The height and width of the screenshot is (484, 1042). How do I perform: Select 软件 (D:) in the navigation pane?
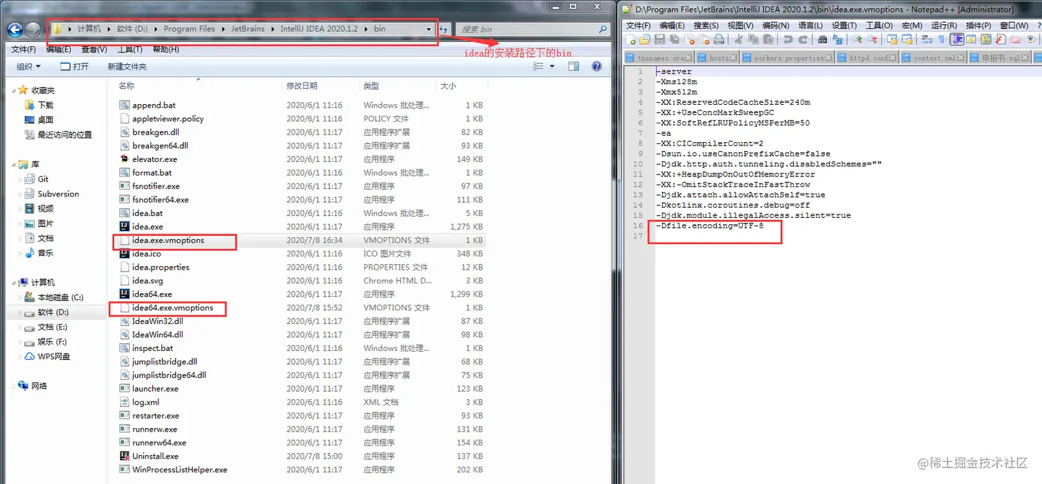pos(53,312)
